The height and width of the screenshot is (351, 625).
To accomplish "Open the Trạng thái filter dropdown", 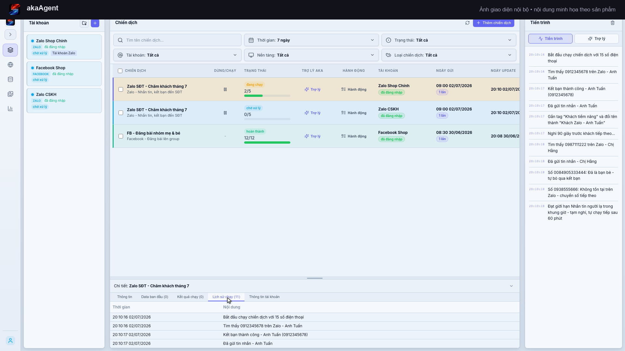I will 449,40.
